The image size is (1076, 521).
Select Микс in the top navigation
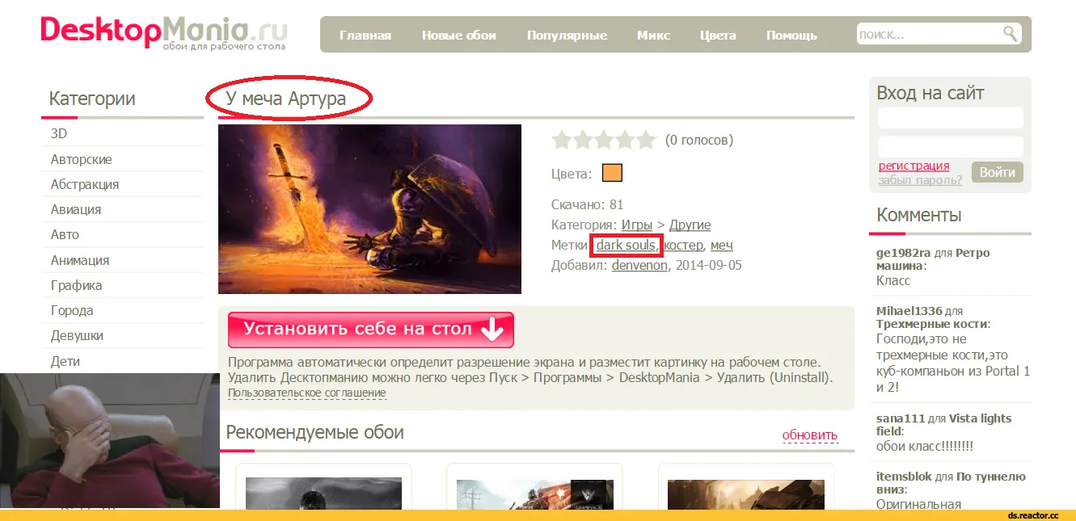653,36
